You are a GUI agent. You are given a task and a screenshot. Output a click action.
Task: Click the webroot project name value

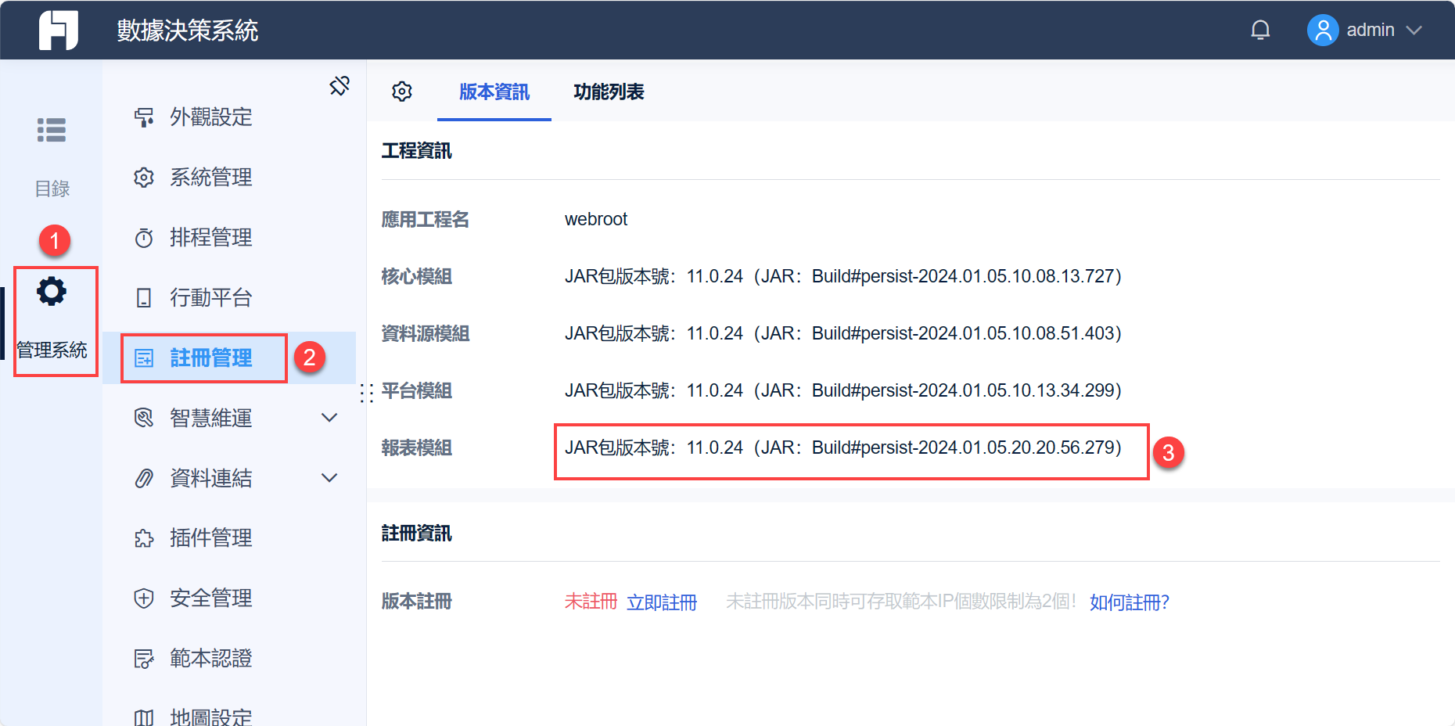pos(596,219)
